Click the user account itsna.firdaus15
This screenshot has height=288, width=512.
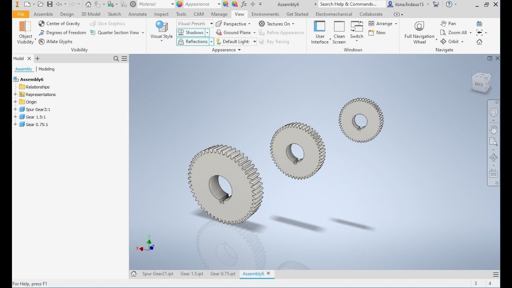point(408,4)
